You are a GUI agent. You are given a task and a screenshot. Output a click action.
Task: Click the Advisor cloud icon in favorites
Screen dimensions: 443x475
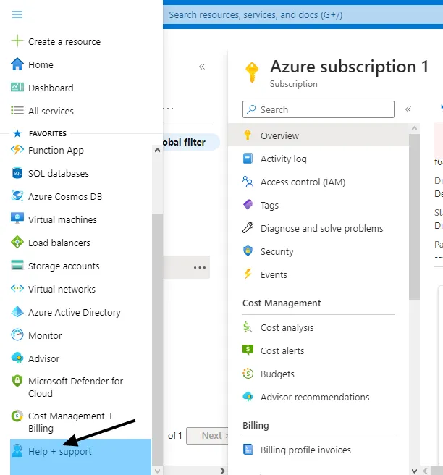point(17,358)
